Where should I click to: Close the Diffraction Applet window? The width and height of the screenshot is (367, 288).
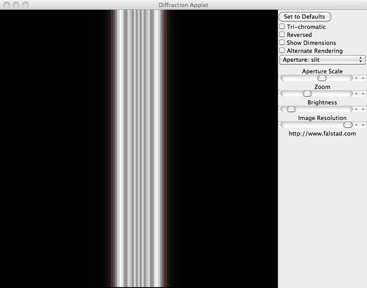[x=7, y=5]
